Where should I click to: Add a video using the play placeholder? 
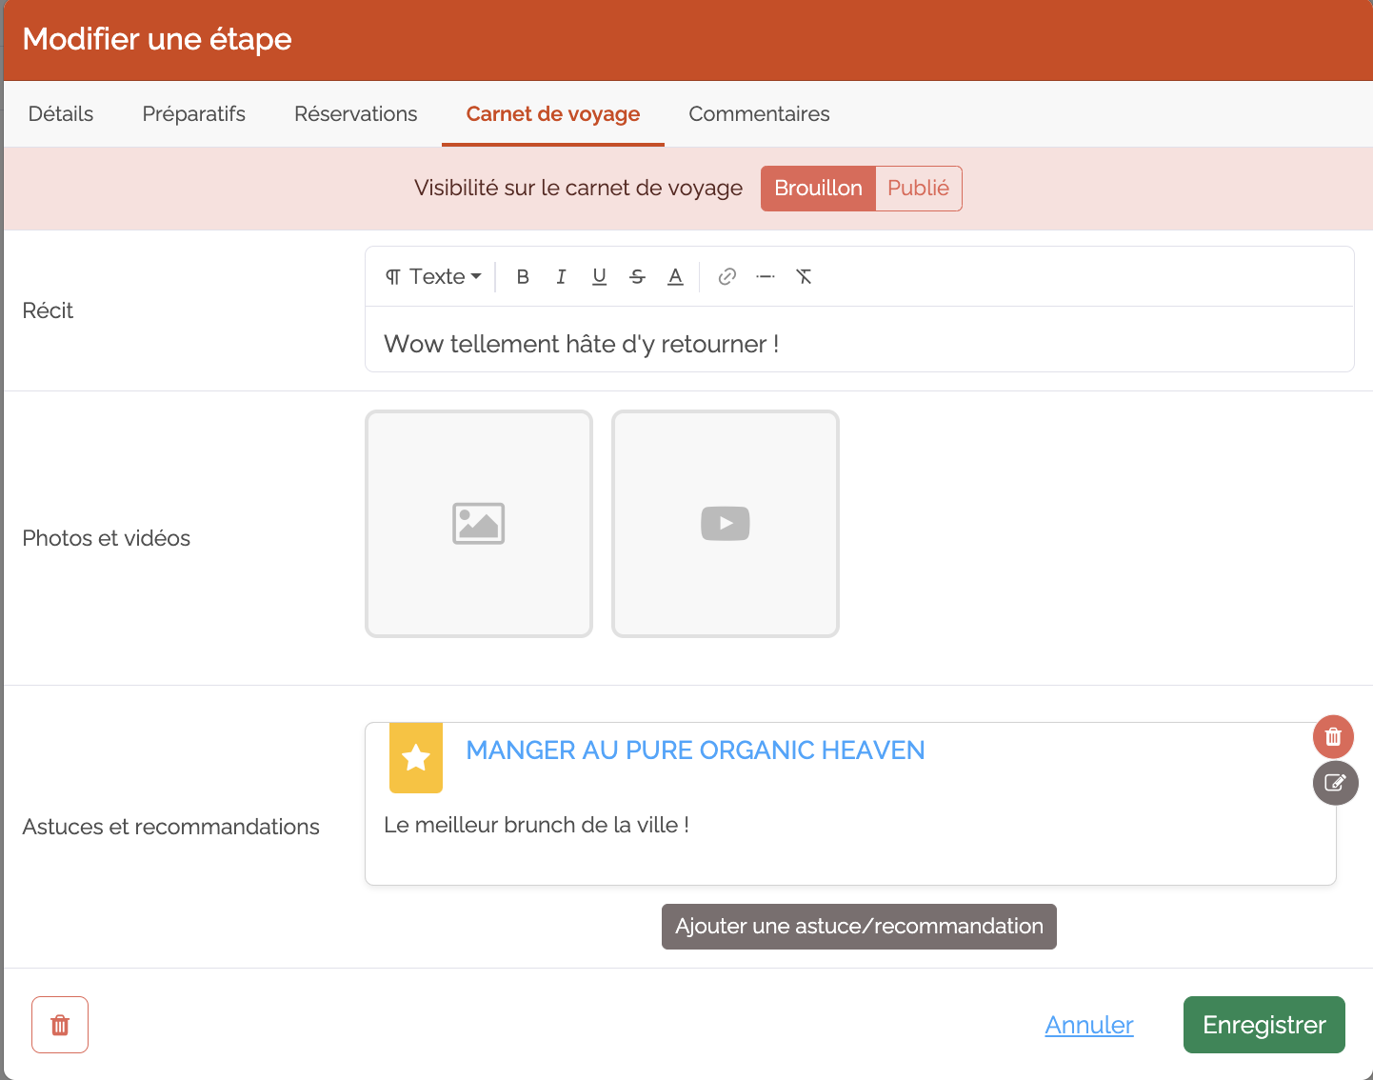click(x=726, y=524)
